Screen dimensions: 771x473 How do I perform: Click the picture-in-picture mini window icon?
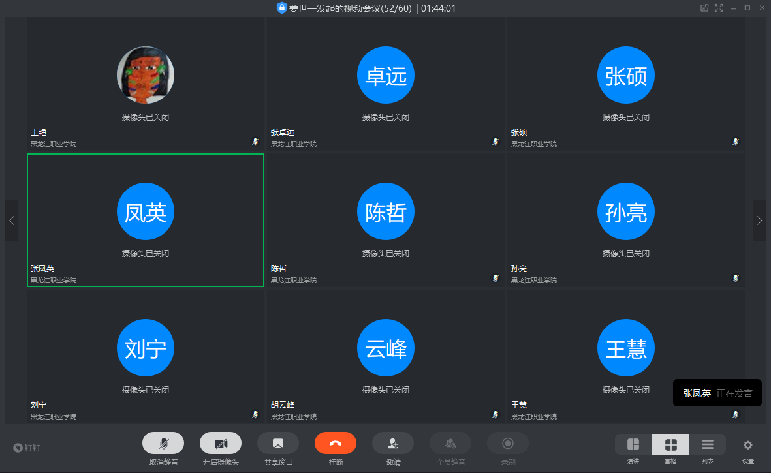[704, 8]
